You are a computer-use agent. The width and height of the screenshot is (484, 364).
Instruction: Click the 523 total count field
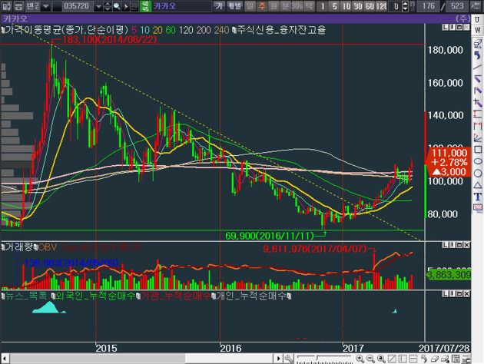coord(457,6)
